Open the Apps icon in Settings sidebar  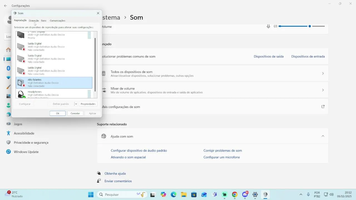(x=8, y=96)
